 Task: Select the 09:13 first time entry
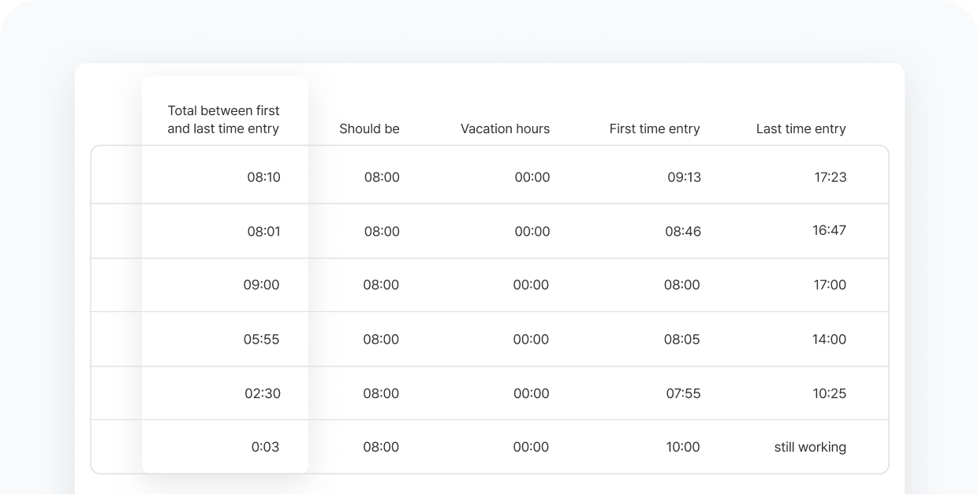click(684, 177)
